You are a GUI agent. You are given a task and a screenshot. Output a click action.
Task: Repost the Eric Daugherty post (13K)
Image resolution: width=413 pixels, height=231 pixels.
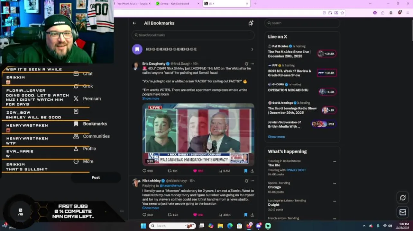point(172,171)
